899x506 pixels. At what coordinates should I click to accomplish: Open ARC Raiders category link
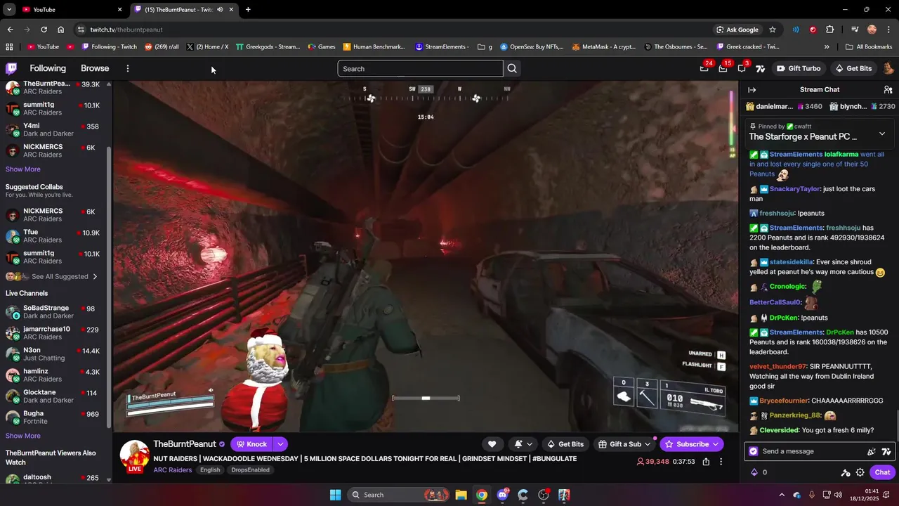173,469
